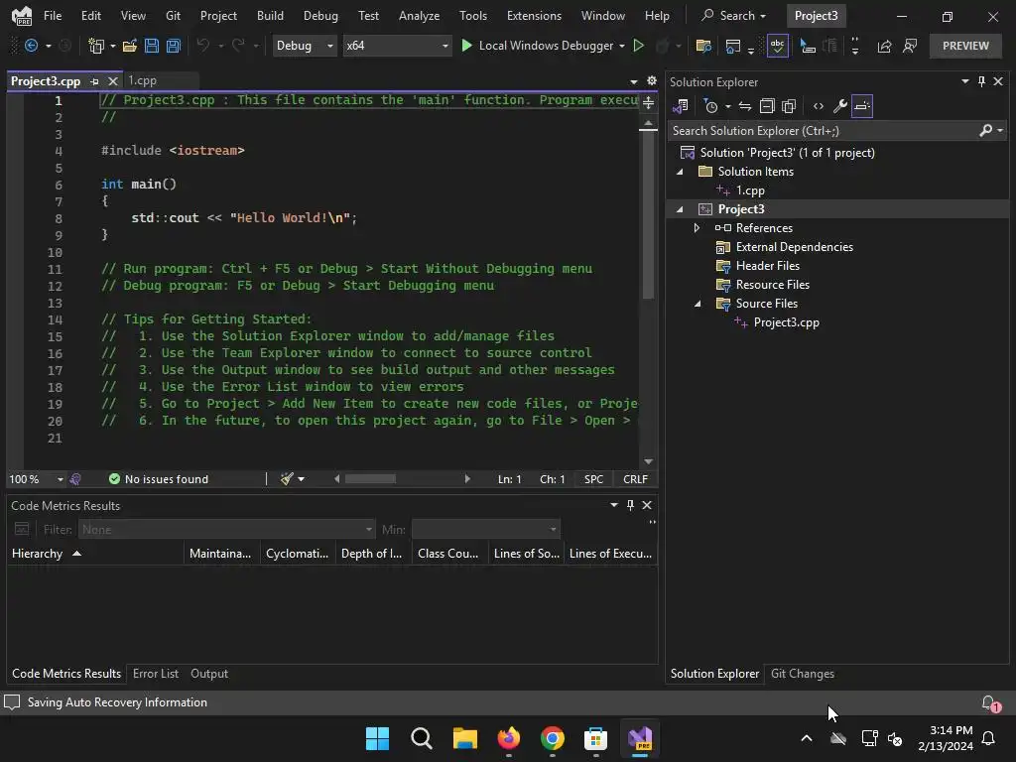This screenshot has width=1016, height=762.
Task: Click the Lines of So... column header
Action: [x=526, y=554]
